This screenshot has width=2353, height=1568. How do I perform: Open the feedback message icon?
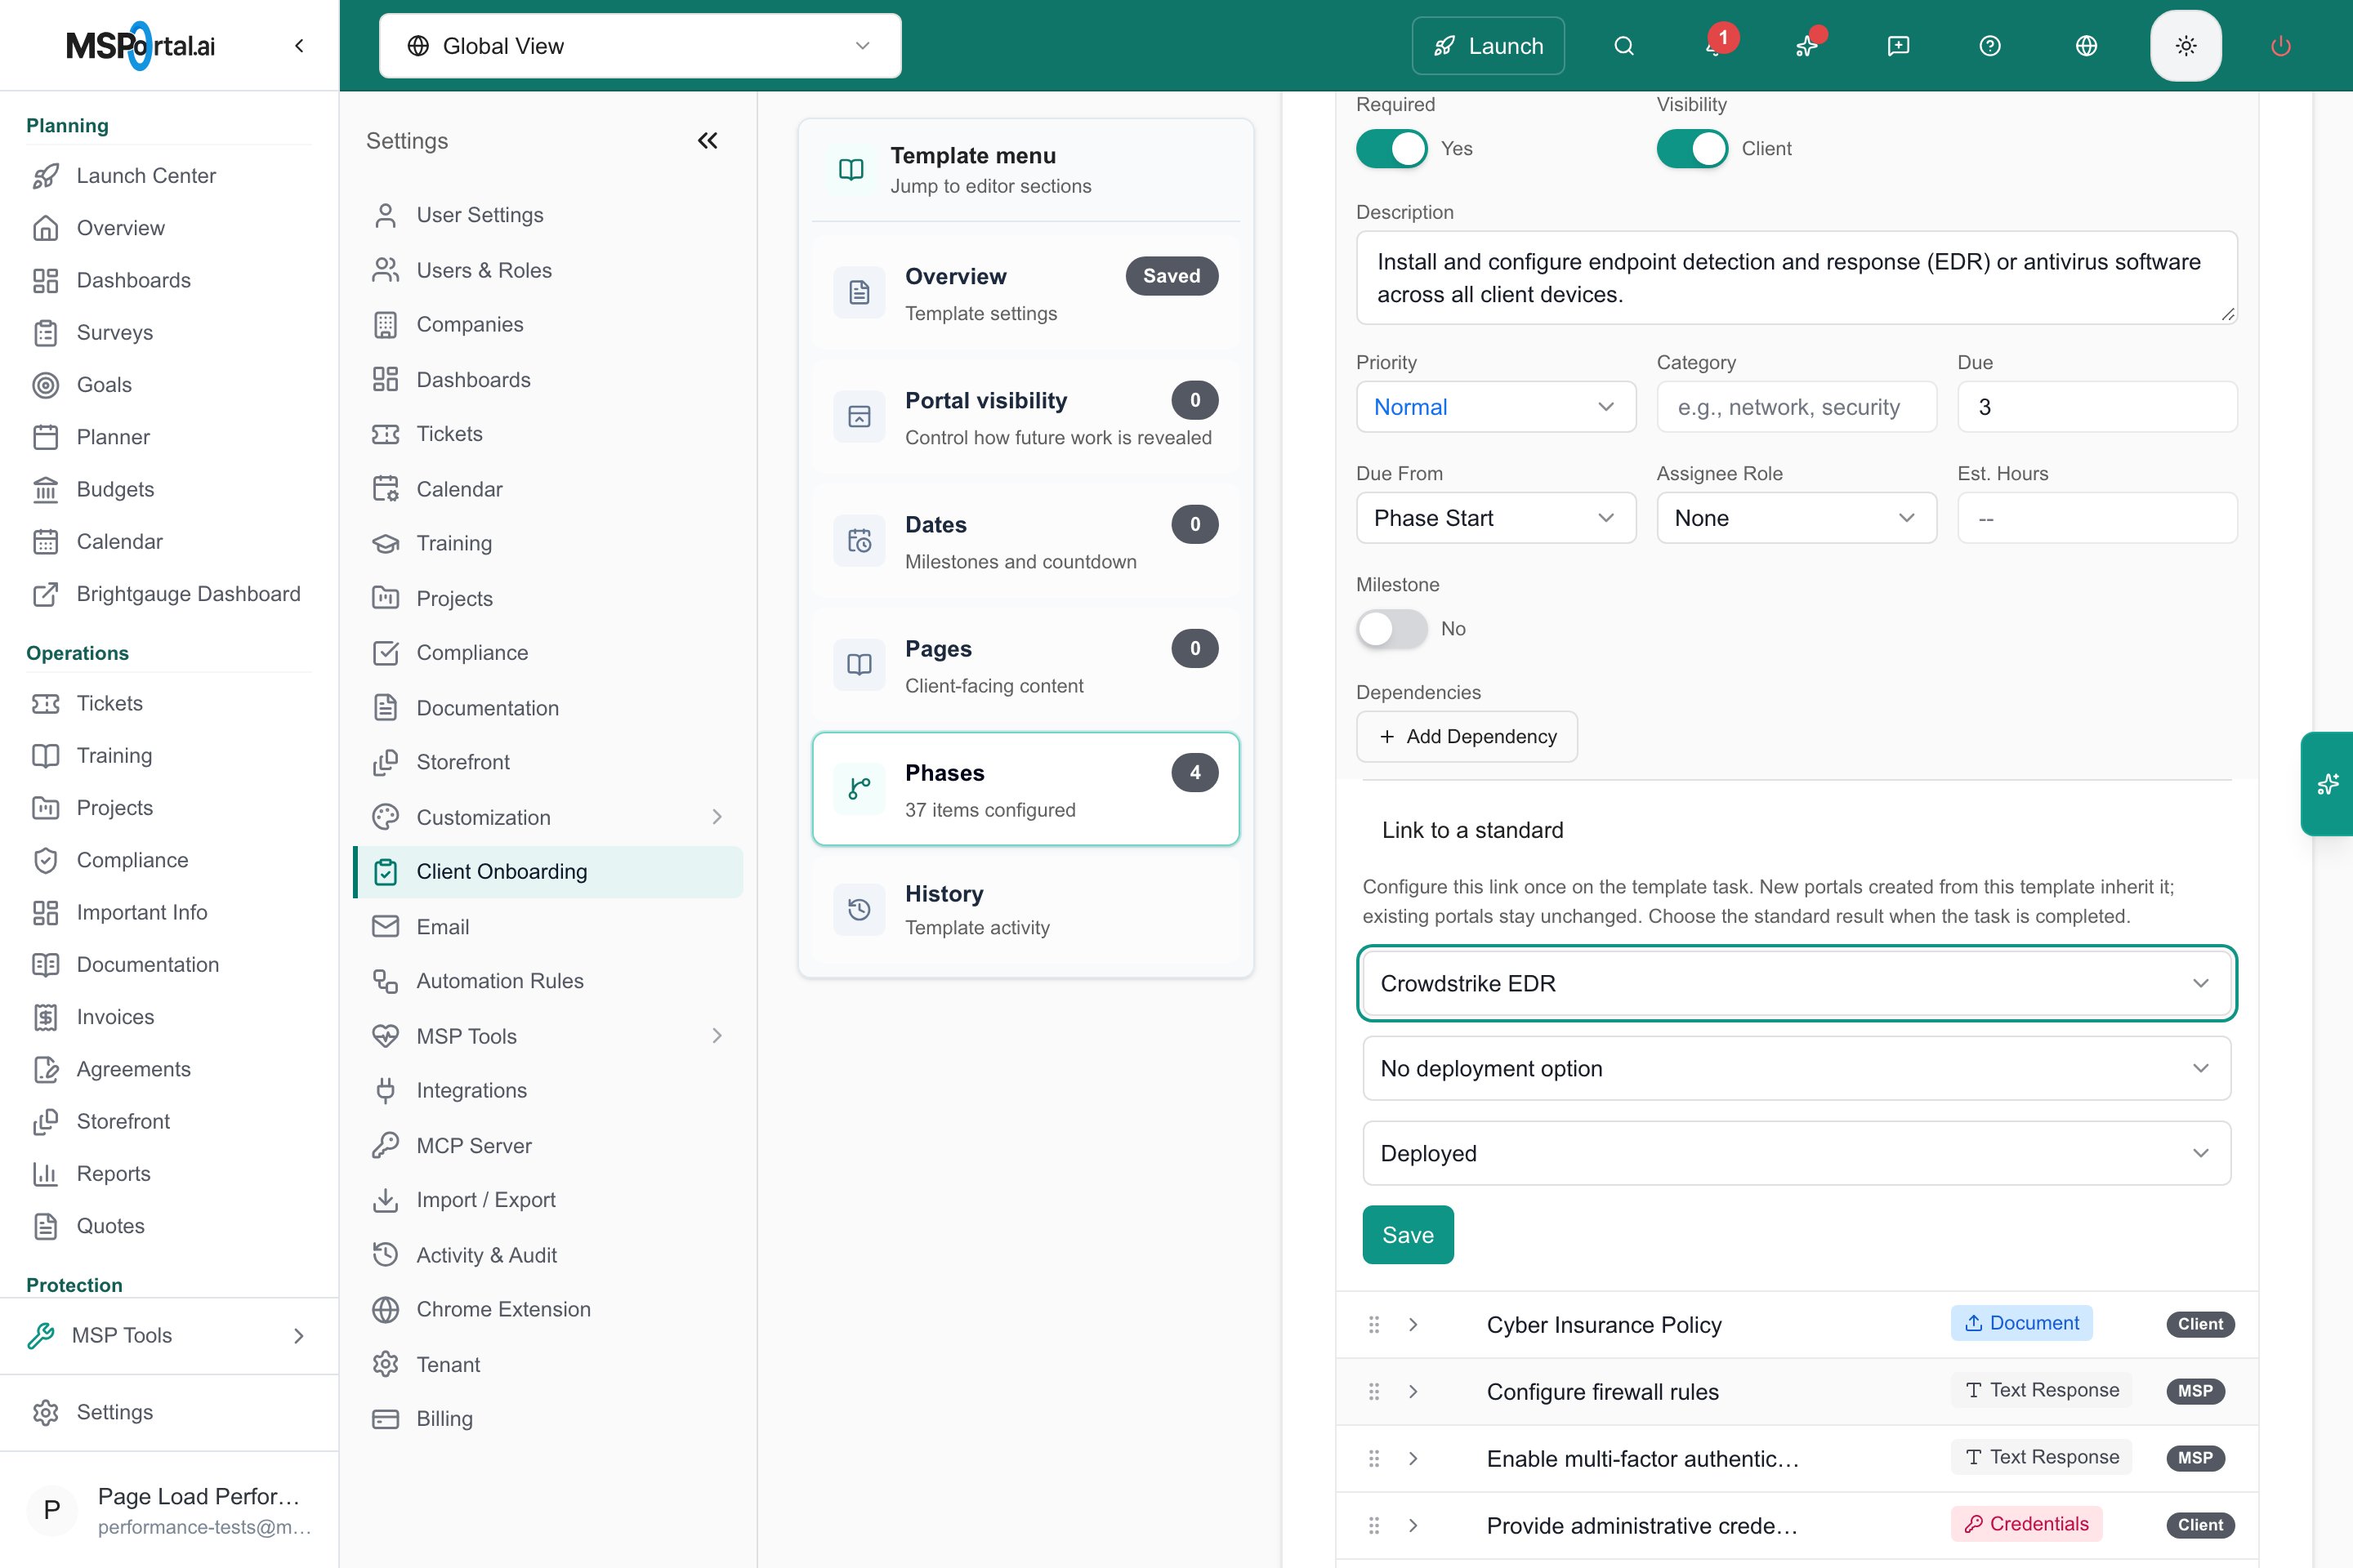(x=1898, y=46)
